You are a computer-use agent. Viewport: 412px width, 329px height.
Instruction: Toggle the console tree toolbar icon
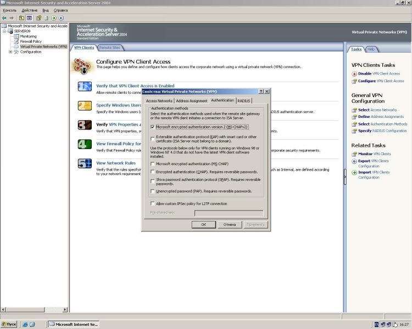click(x=29, y=18)
